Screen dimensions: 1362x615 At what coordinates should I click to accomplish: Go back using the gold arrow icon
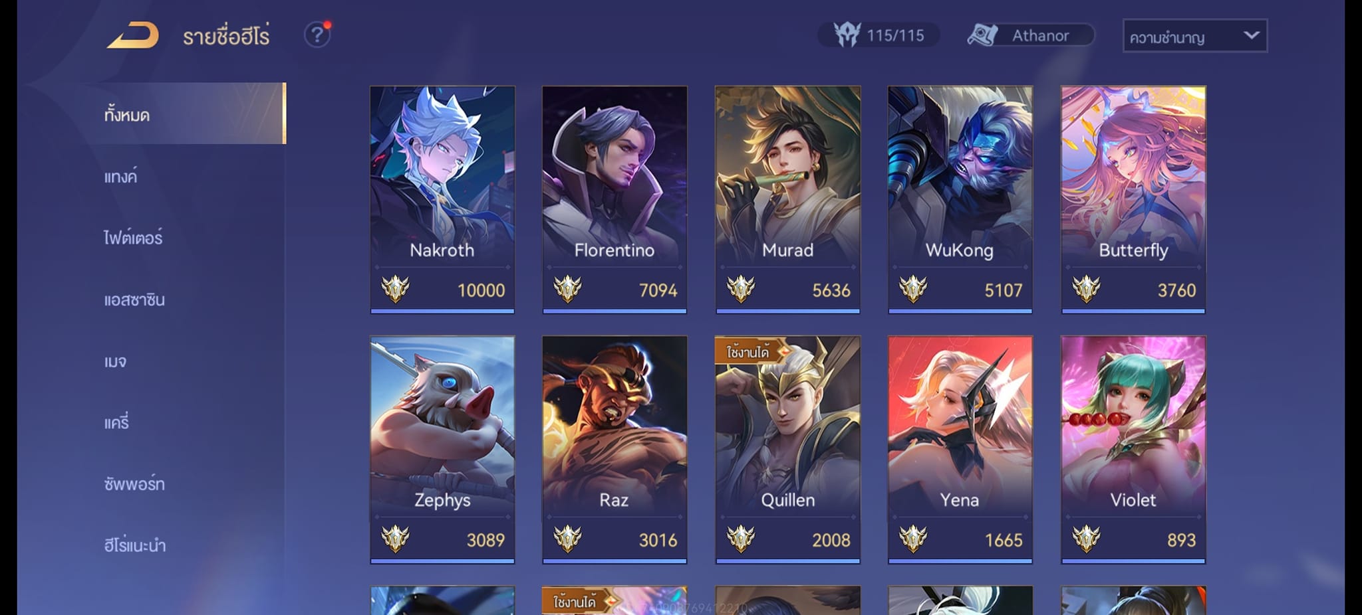click(133, 35)
